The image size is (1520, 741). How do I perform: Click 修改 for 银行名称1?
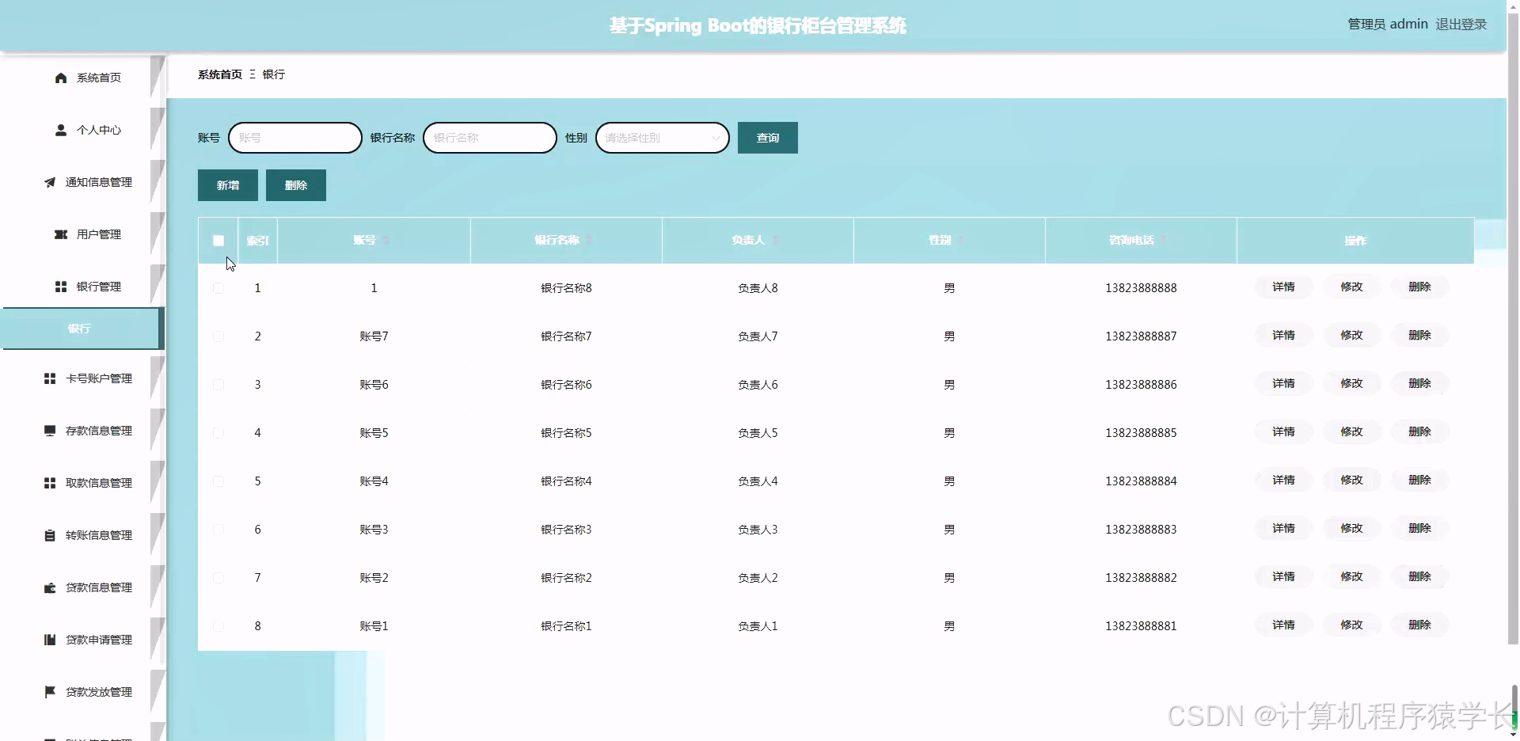coord(1351,625)
